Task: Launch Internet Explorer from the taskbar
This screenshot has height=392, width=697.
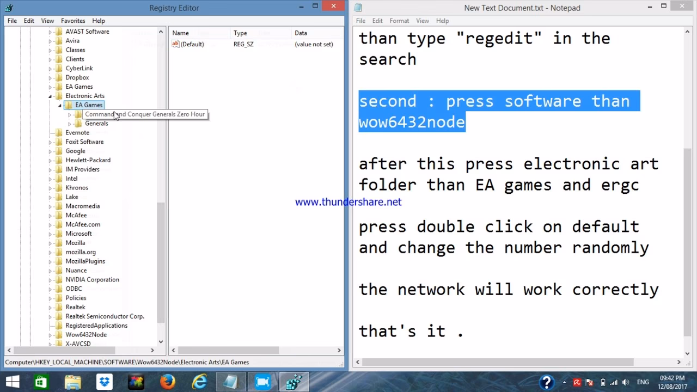Action: (199, 382)
